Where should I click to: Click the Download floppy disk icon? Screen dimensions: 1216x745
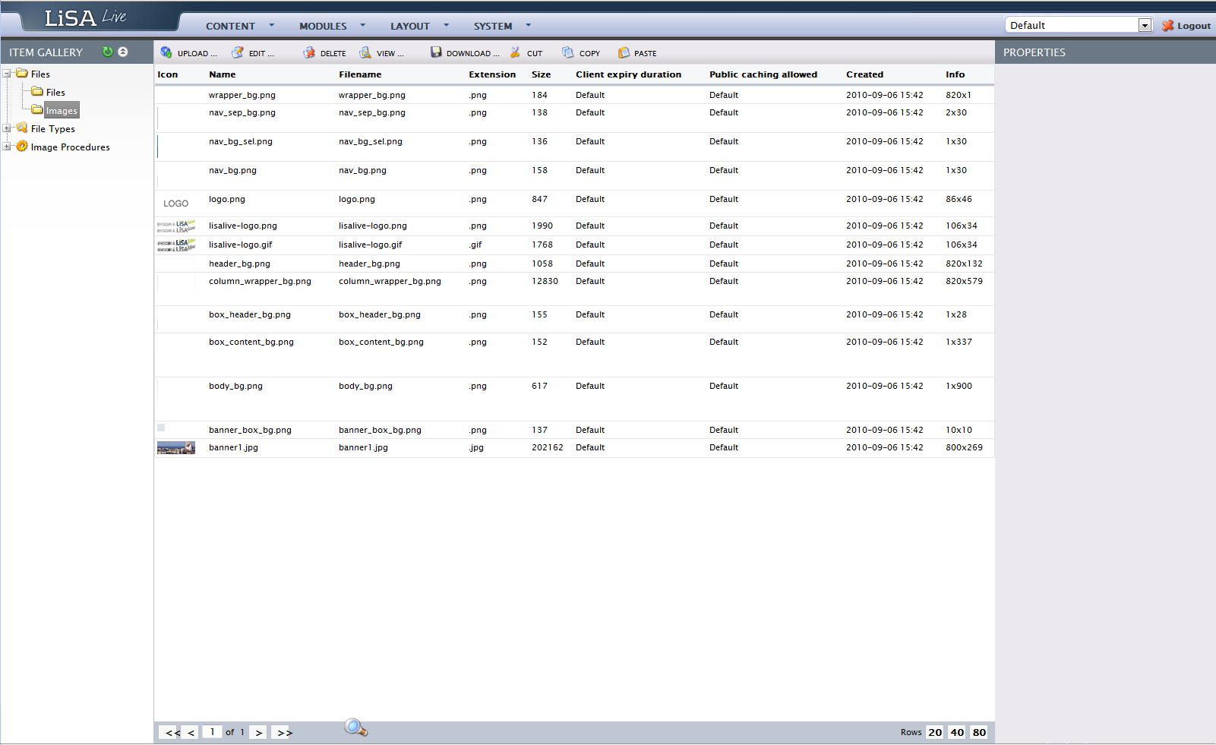(x=436, y=52)
